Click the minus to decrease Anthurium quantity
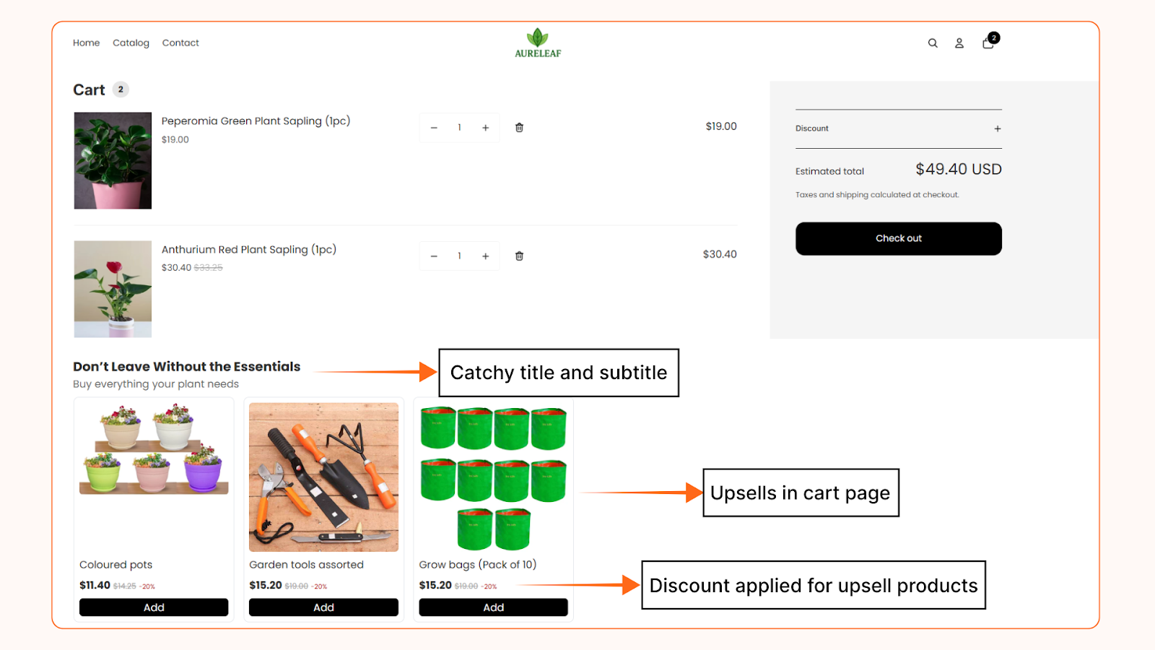Image resolution: width=1155 pixels, height=650 pixels. pyautogui.click(x=434, y=256)
